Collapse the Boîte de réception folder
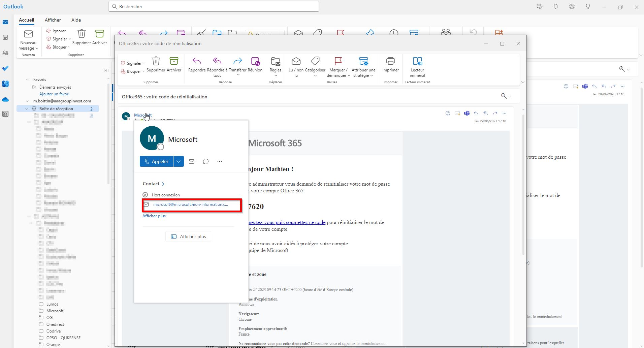Viewport: 644px width, 348px height. 27,109
